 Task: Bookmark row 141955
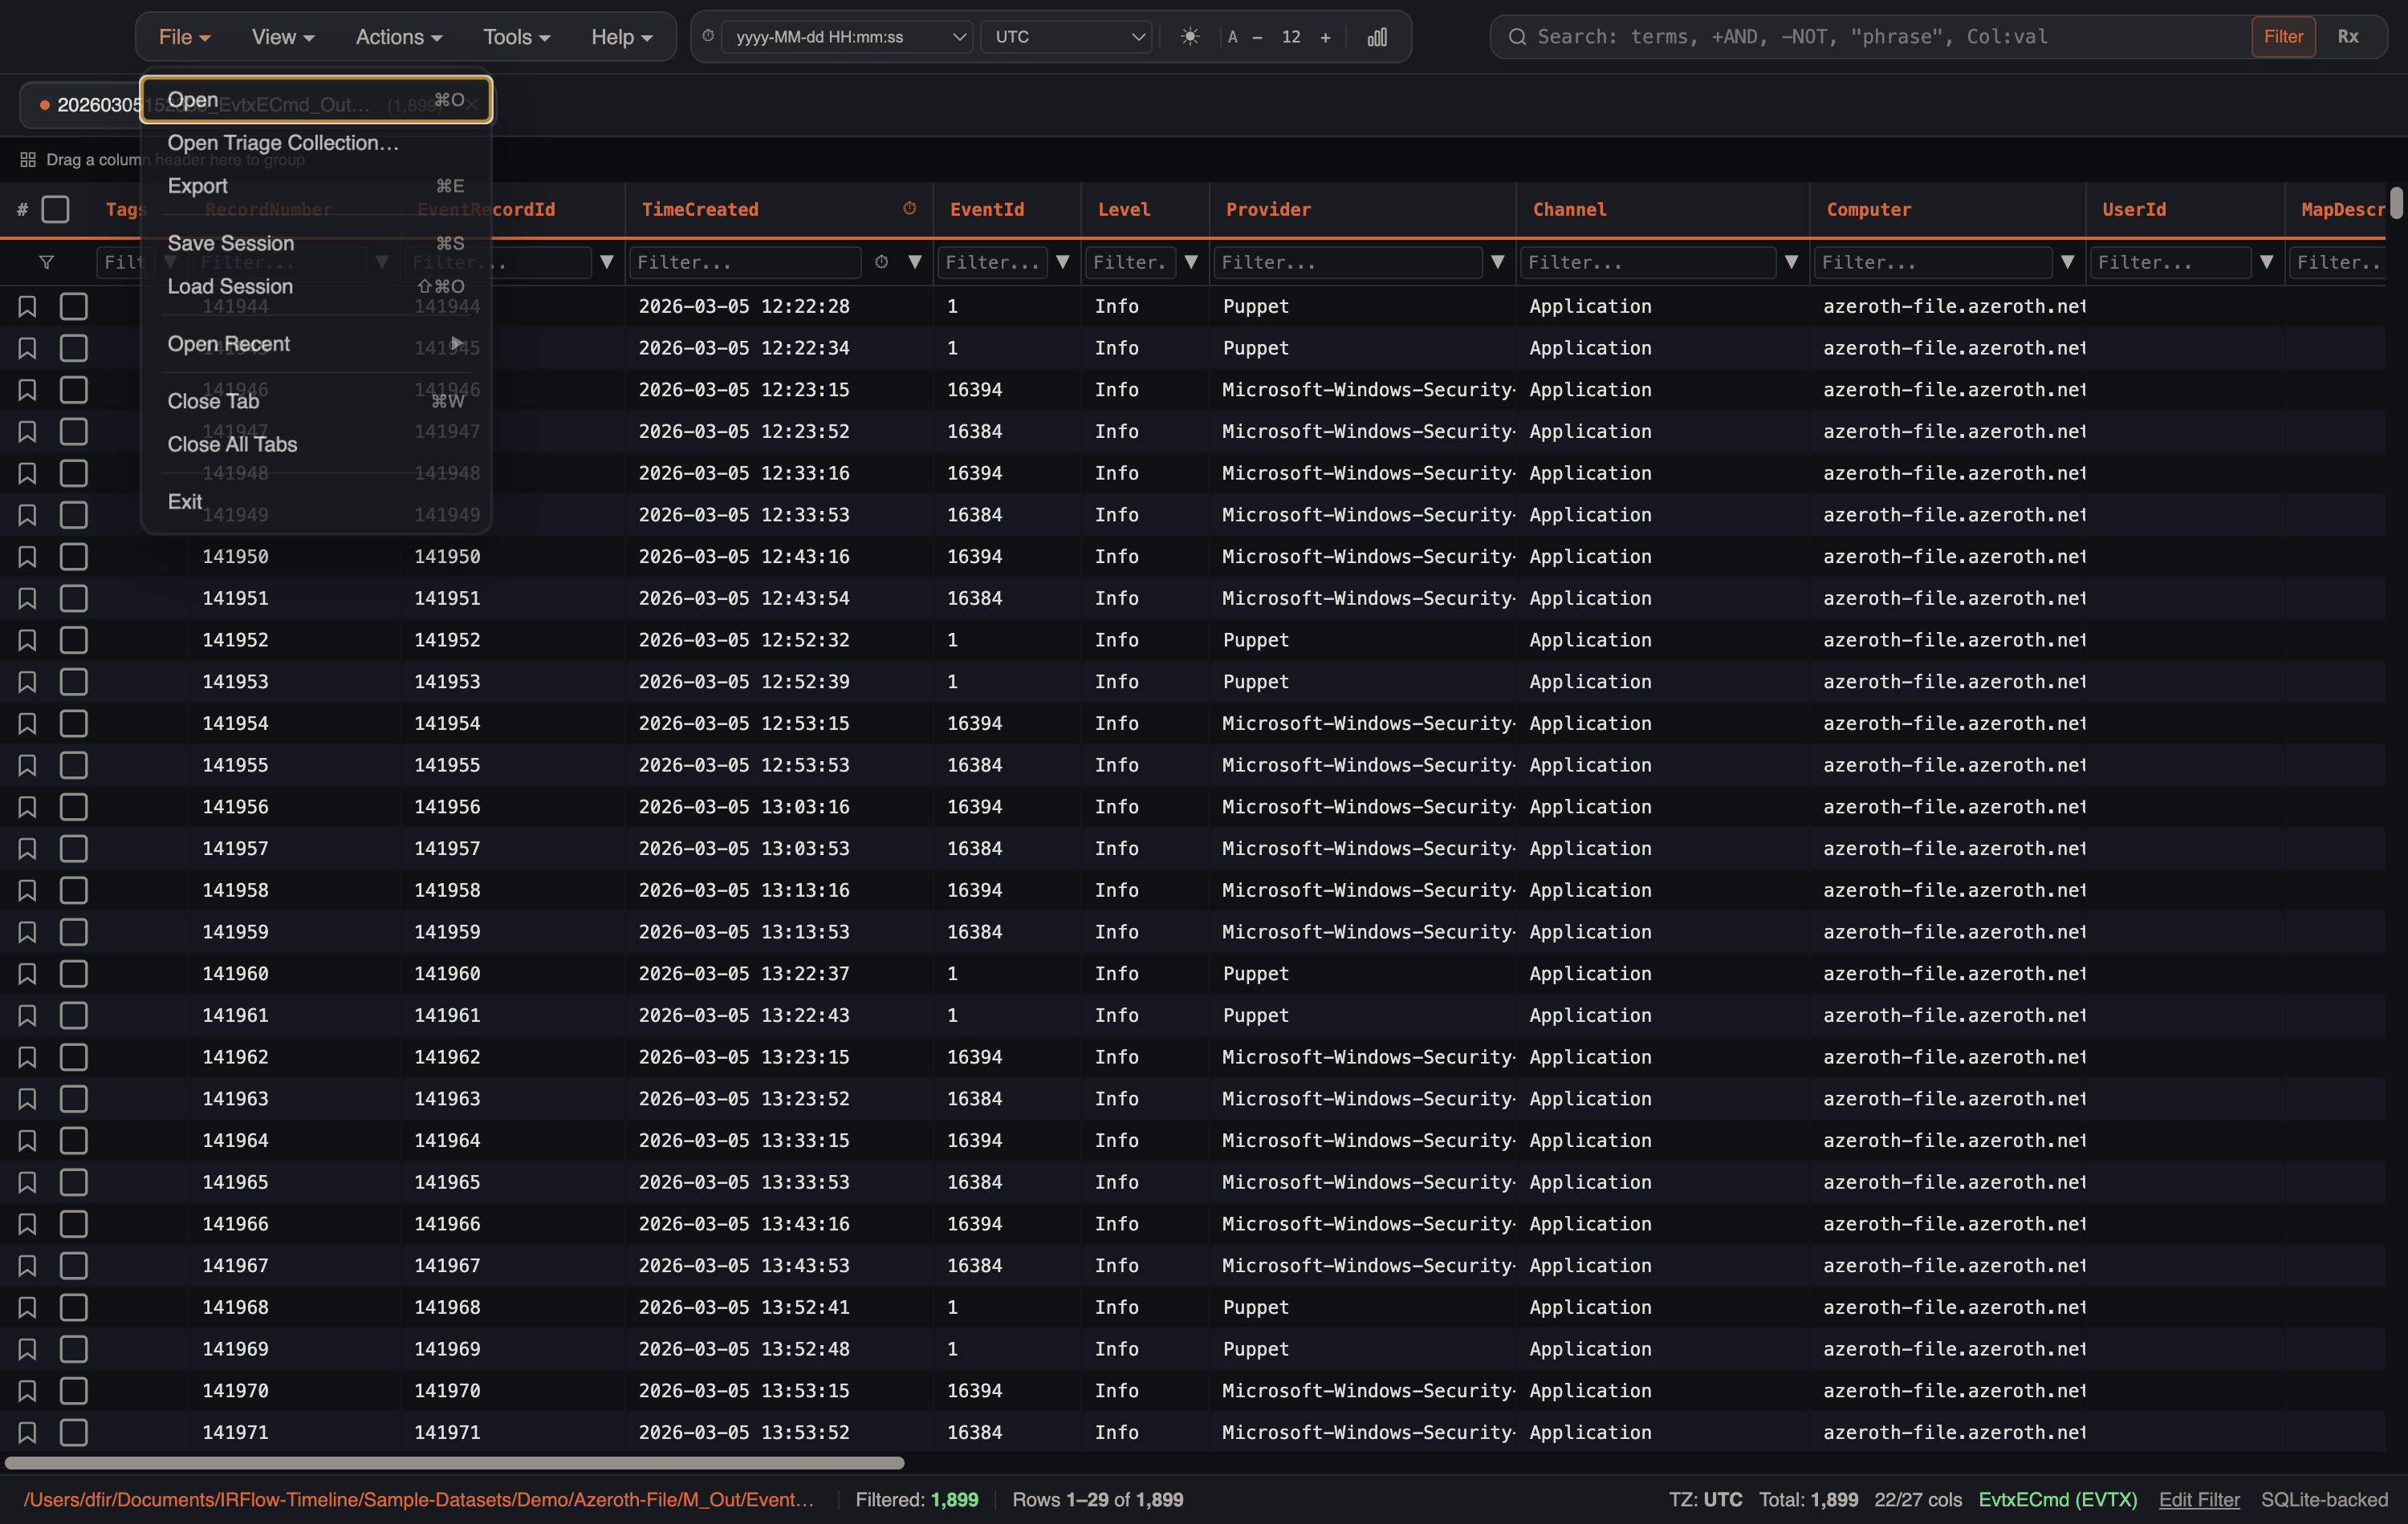27,765
